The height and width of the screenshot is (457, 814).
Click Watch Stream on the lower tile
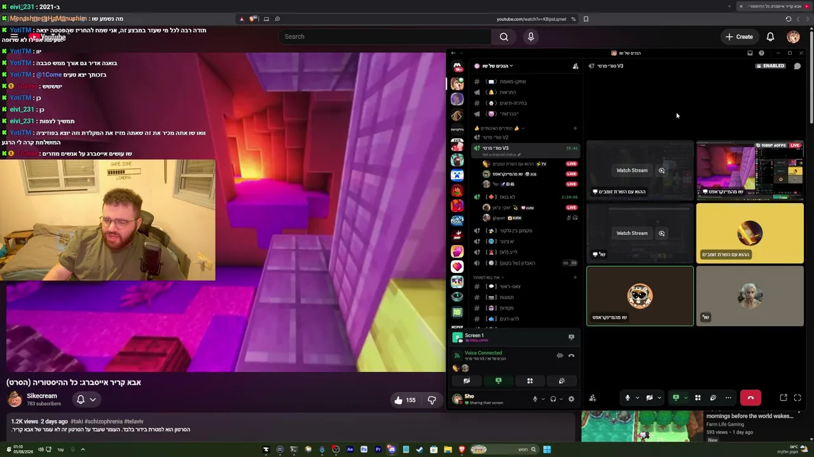tap(631, 233)
